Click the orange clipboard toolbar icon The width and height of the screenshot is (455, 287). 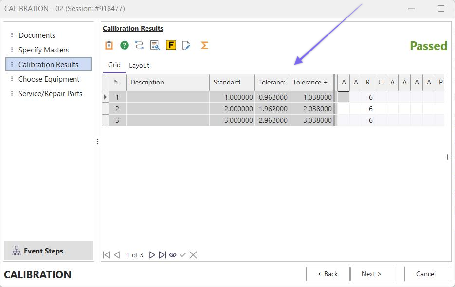109,45
